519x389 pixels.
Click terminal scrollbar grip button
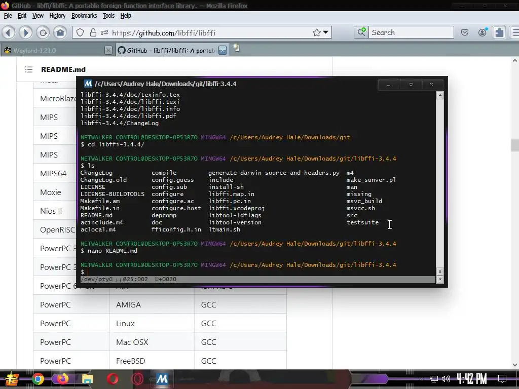coord(440,271)
